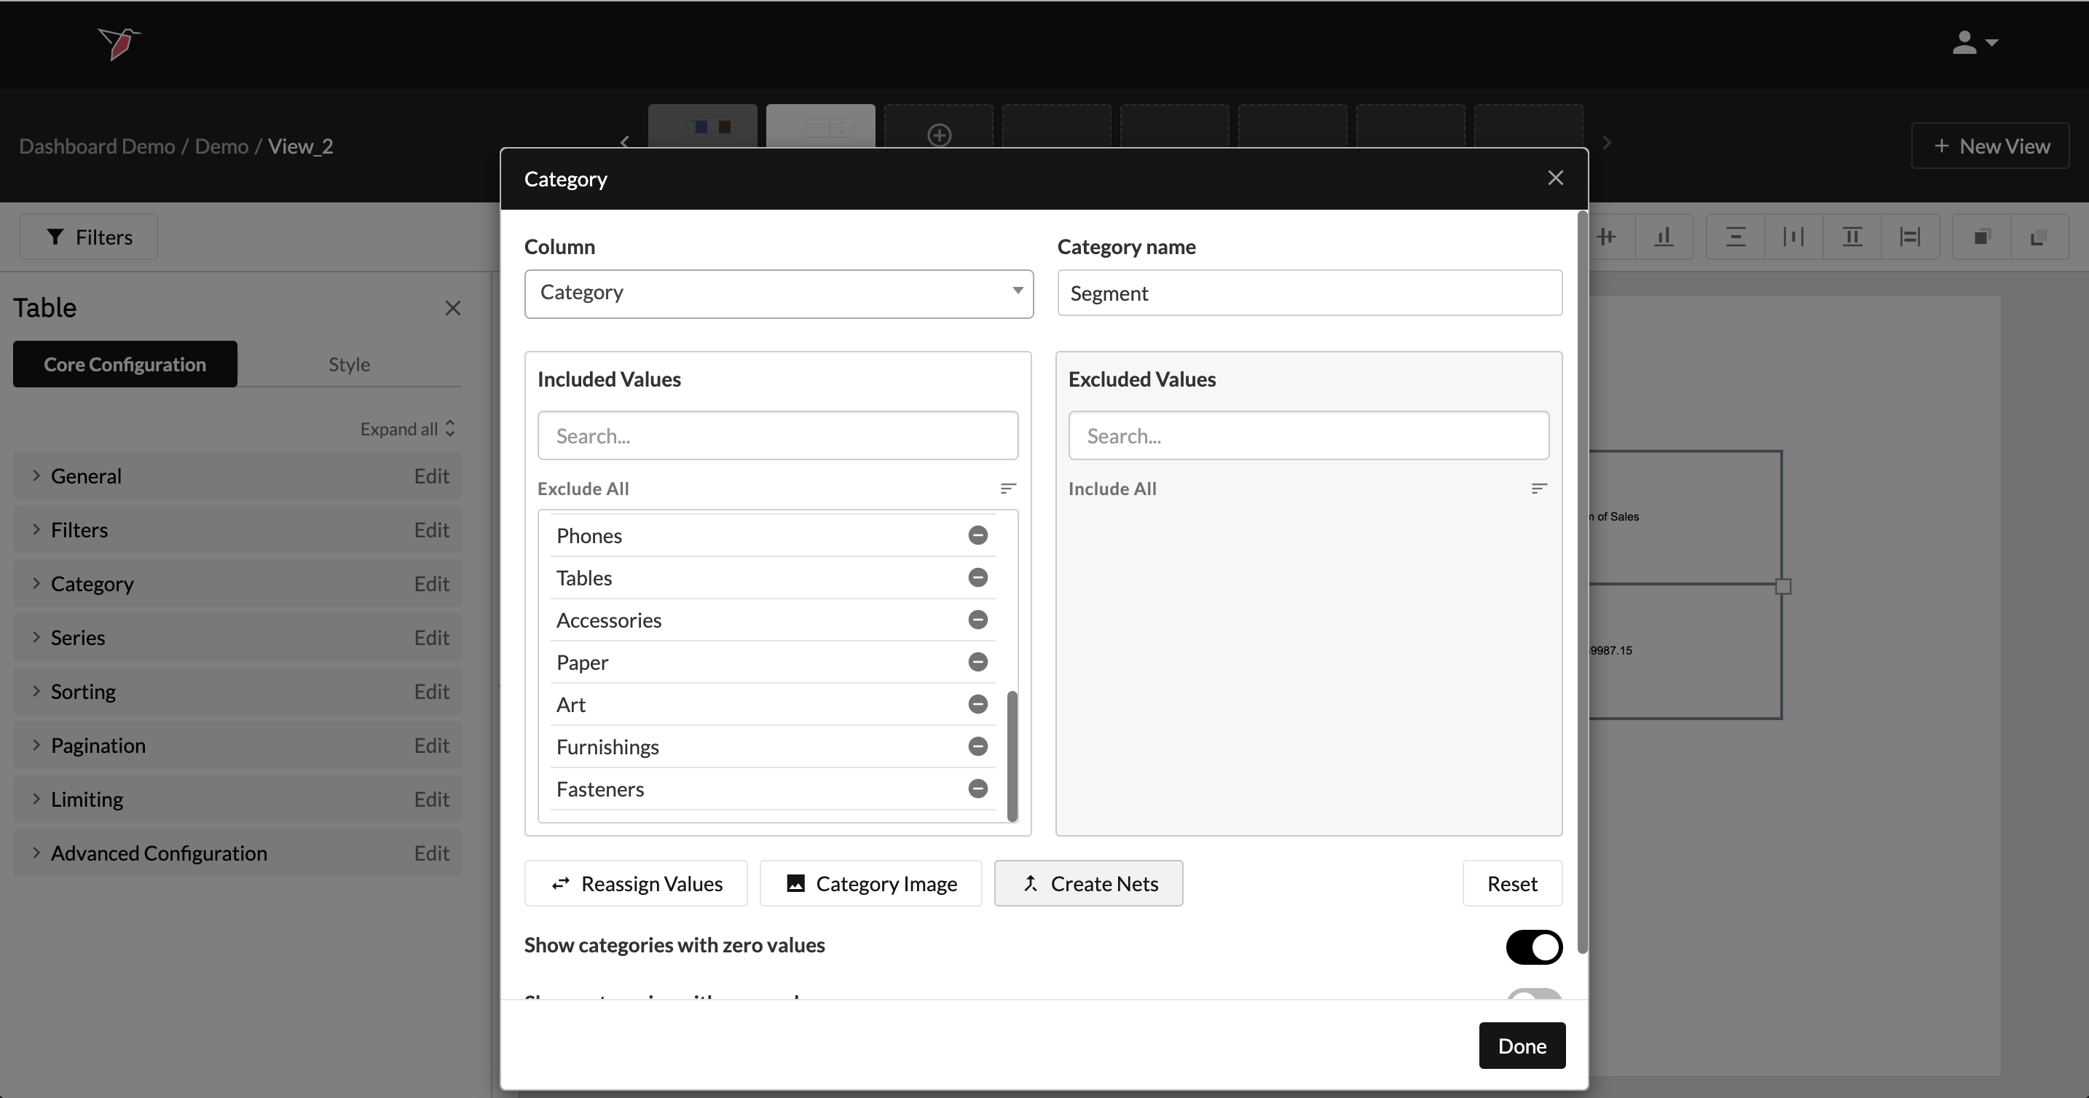The image size is (2089, 1098).
Task: Click sort icon in Excluded Values list
Action: click(x=1538, y=488)
